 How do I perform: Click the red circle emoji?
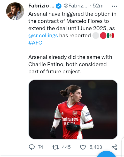coord(103,36)
